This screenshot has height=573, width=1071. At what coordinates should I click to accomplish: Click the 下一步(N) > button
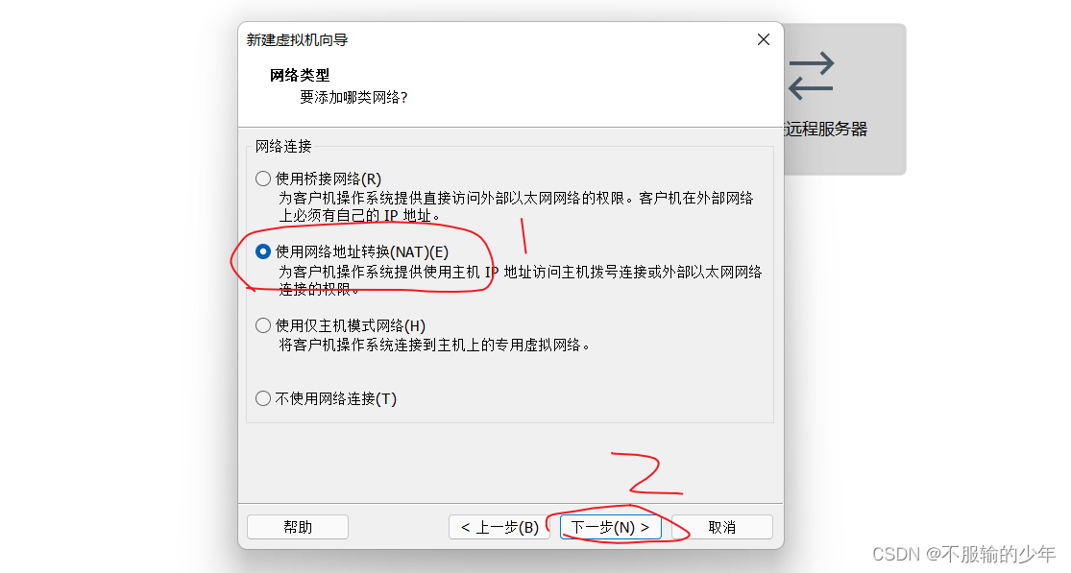[611, 527]
